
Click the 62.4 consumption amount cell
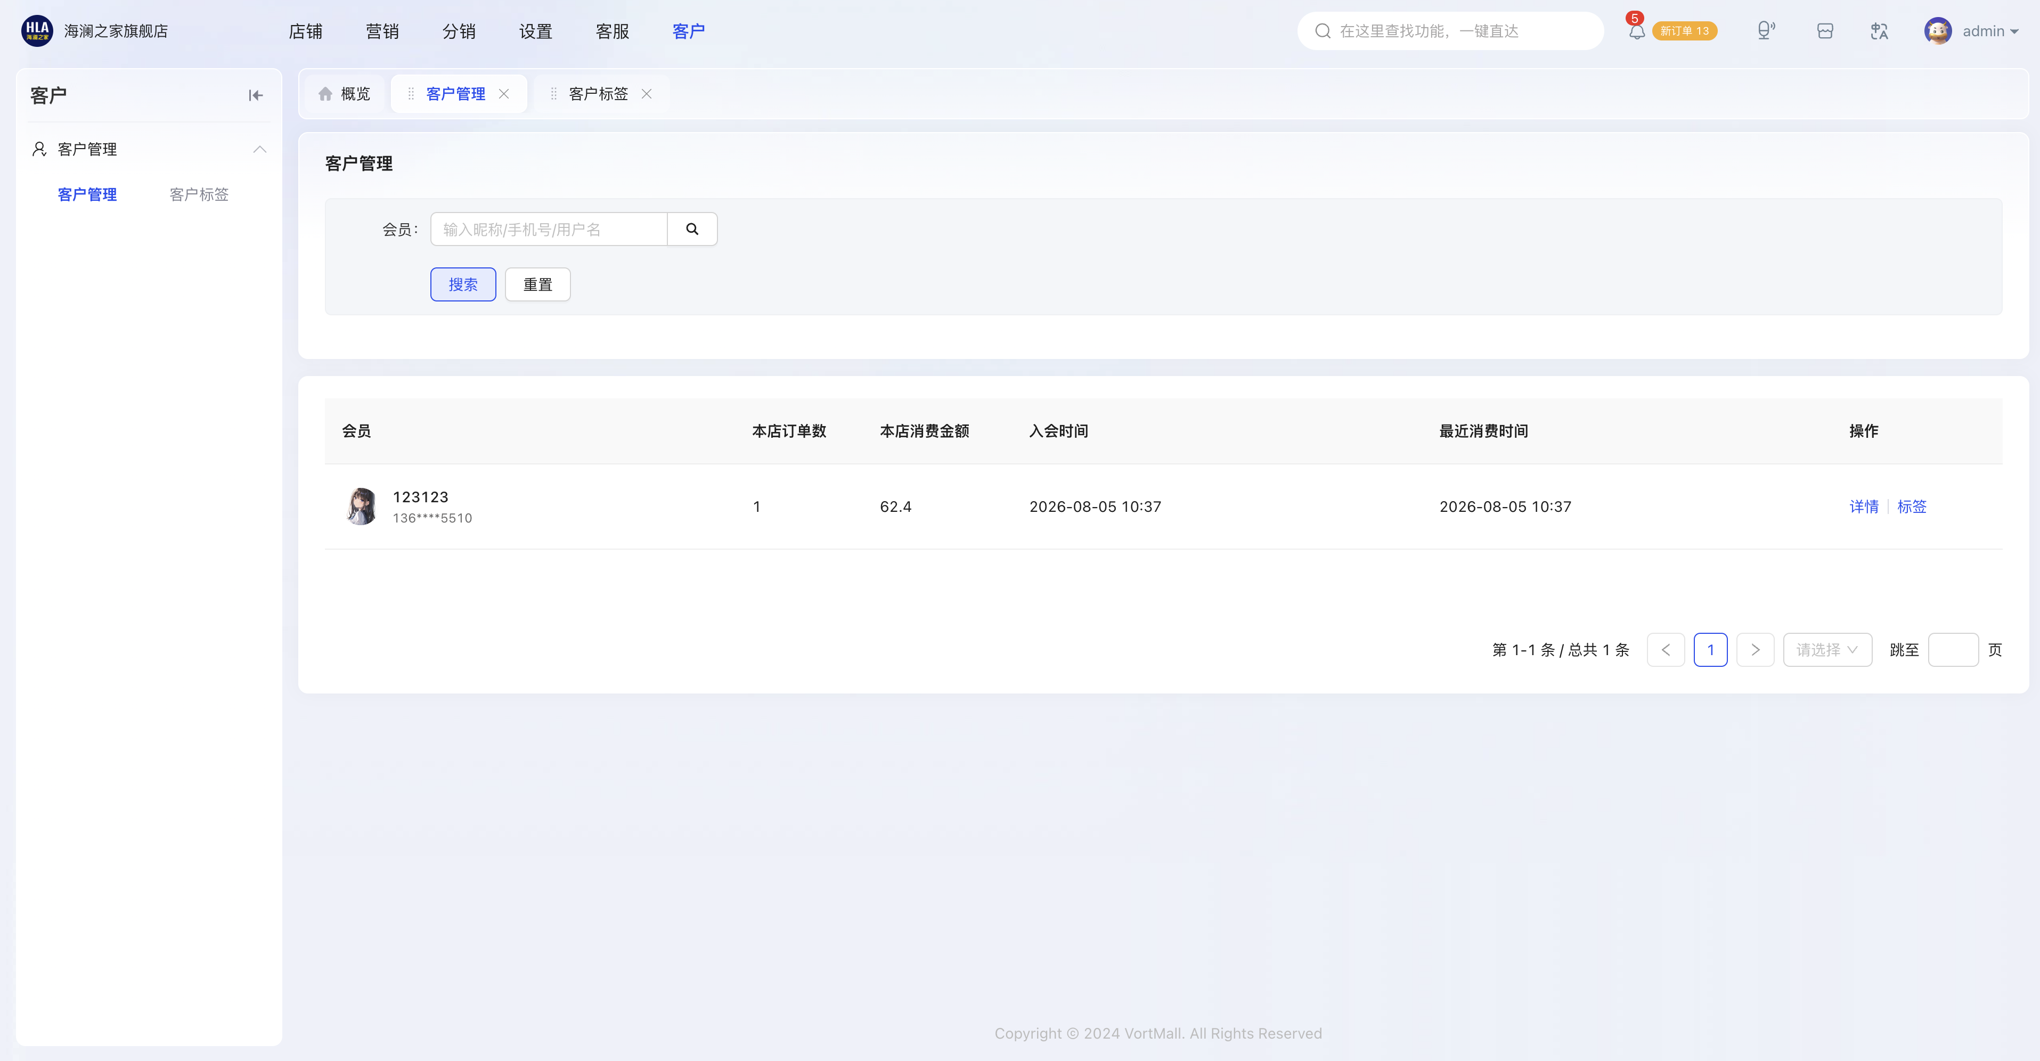click(x=896, y=507)
